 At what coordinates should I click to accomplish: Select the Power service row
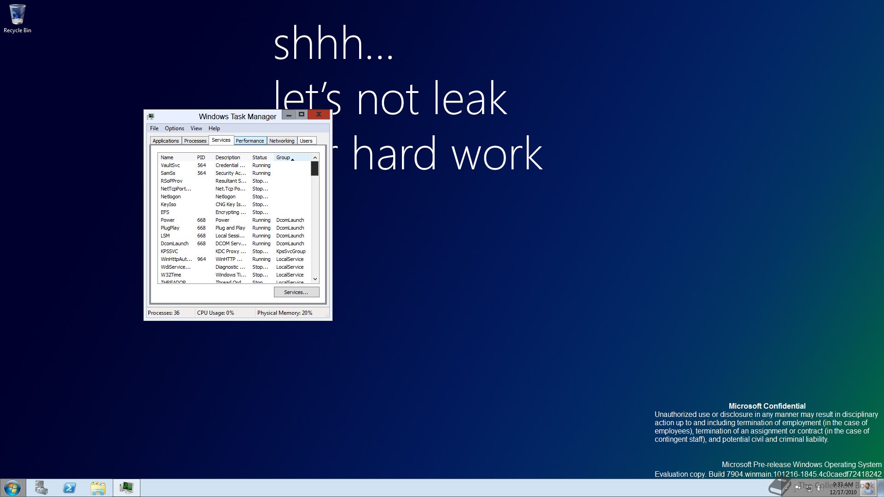[x=234, y=220]
